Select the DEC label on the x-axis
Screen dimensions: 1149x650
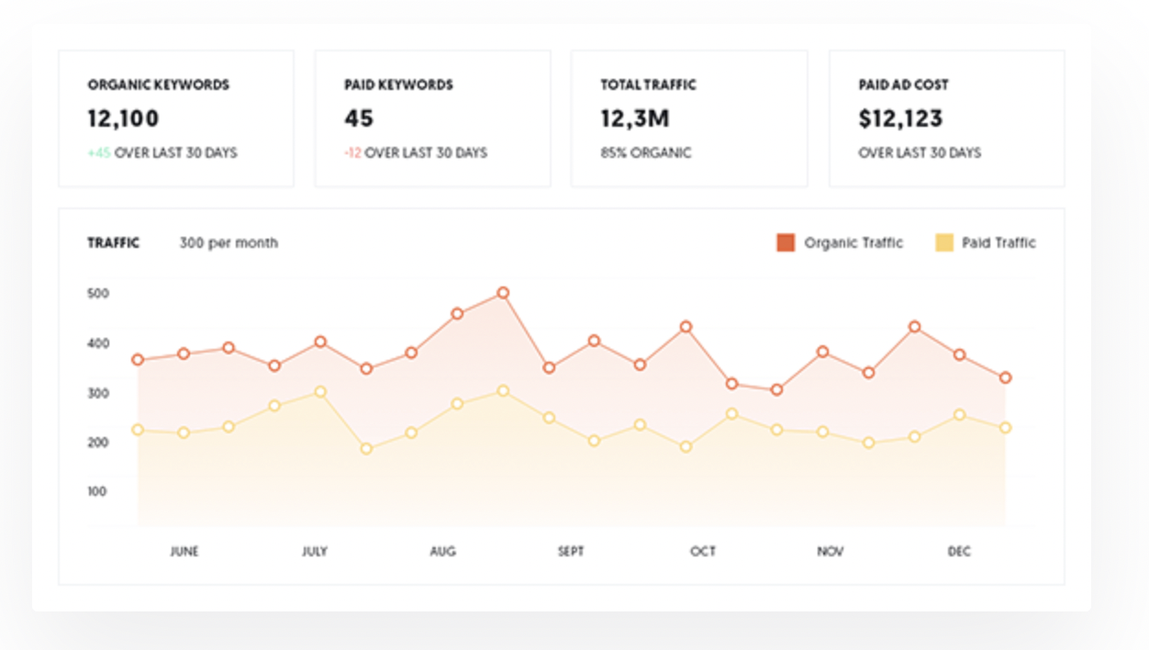point(959,552)
